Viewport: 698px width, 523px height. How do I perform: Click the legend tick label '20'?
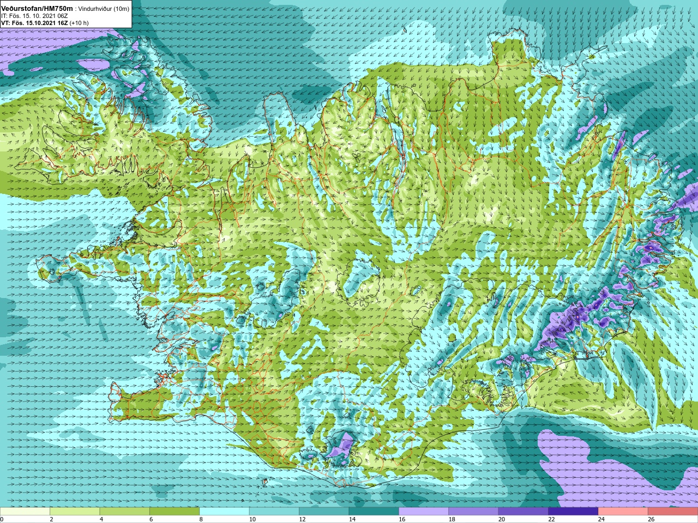pyautogui.click(x=501, y=519)
